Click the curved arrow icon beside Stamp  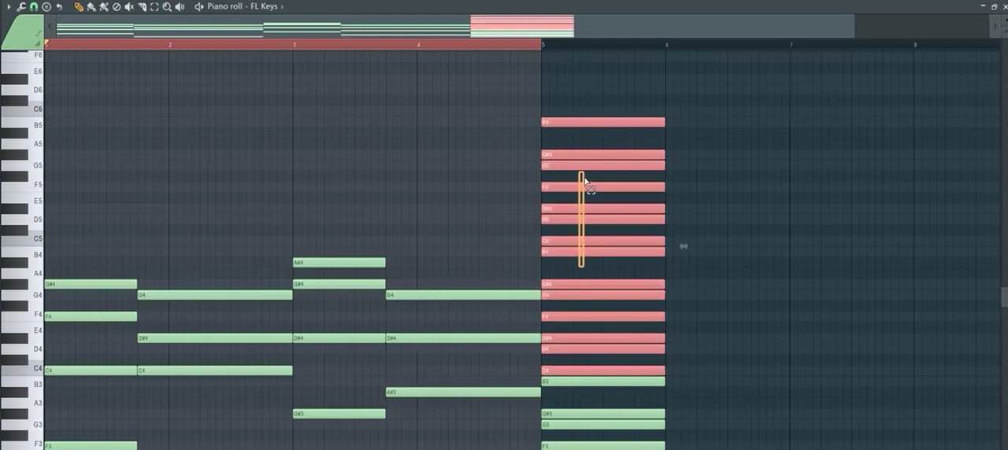tap(59, 6)
